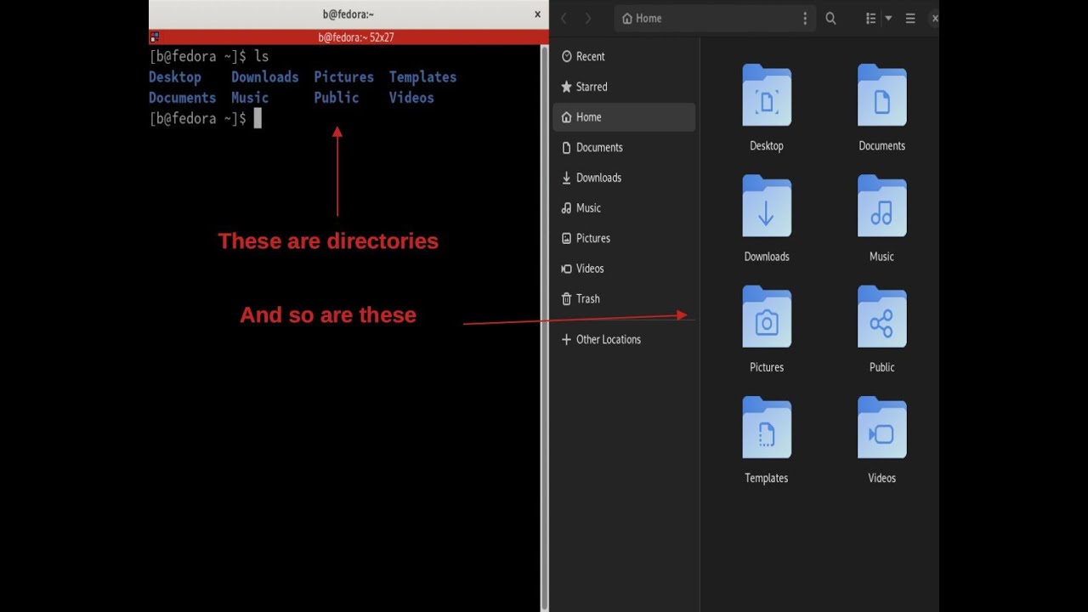The image size is (1088, 612).
Task: Click the search magnifier in Files
Action: [x=831, y=18]
